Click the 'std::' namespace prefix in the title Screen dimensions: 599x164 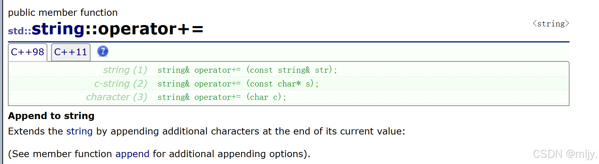click(x=20, y=31)
